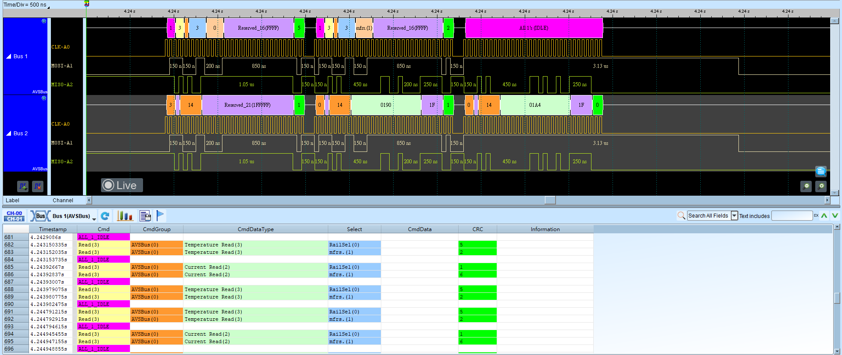Viewport: 842px width, 355px height.
Task: Sort by the Timestamp column header
Action: coord(53,229)
